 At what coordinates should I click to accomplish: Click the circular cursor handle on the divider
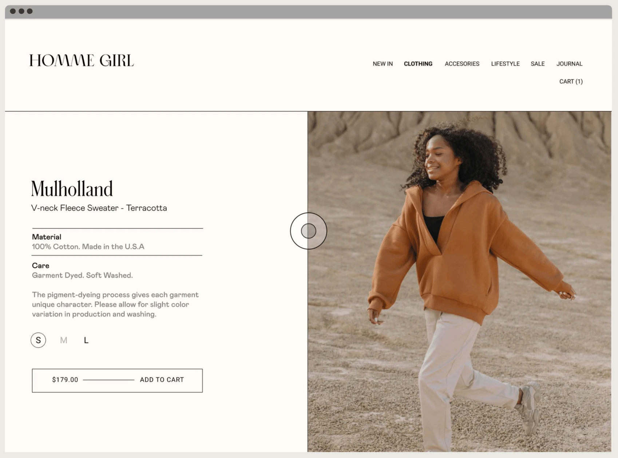[x=309, y=231]
